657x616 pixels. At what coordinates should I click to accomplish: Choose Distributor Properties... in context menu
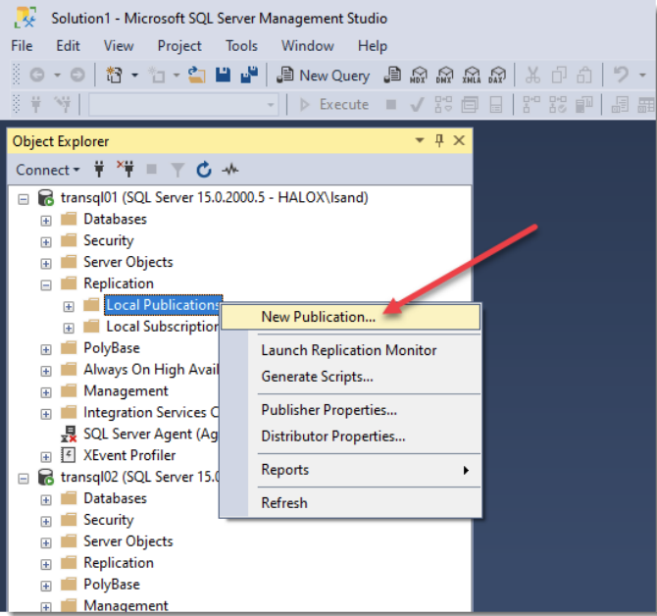click(351, 436)
